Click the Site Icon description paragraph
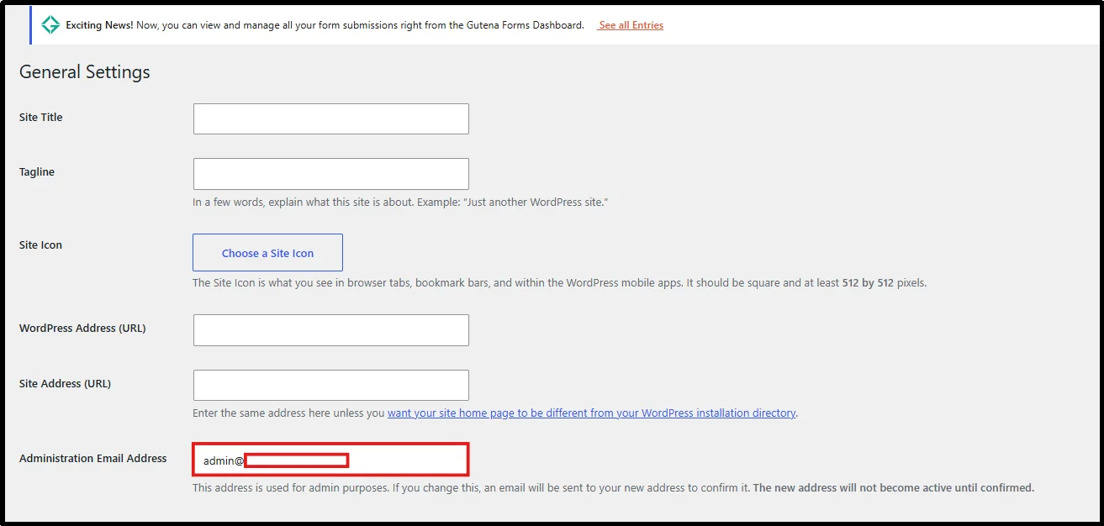 (x=559, y=283)
